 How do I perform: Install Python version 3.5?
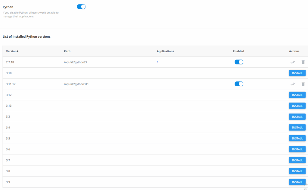(297, 138)
